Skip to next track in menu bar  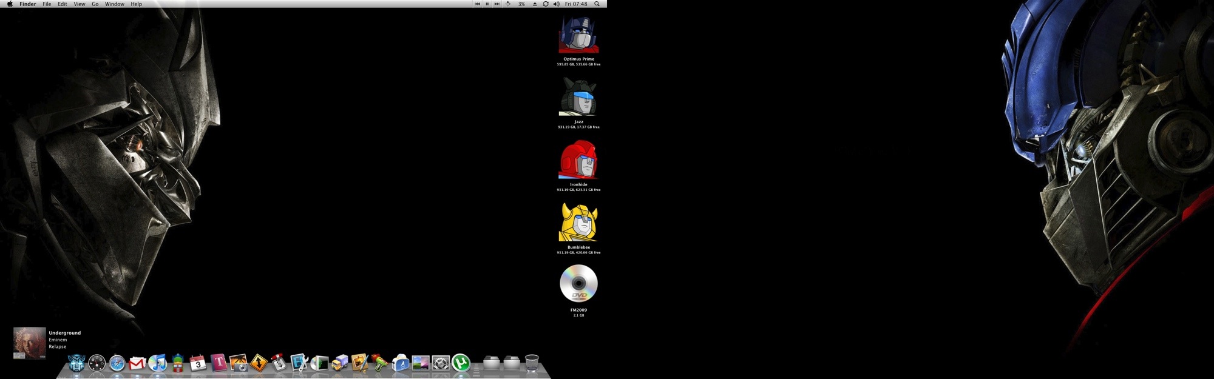[497, 4]
